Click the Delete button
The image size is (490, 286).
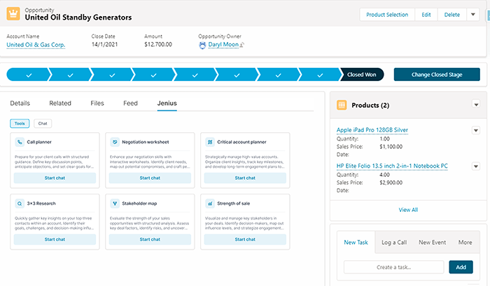pos(452,15)
